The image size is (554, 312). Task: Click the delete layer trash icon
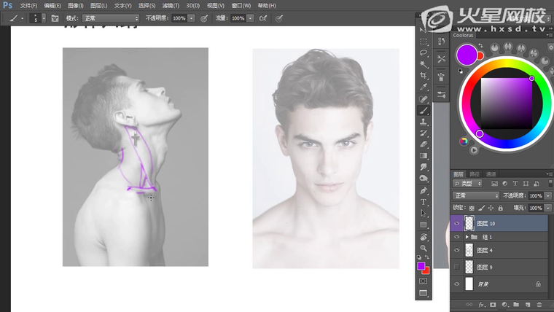[x=539, y=304]
